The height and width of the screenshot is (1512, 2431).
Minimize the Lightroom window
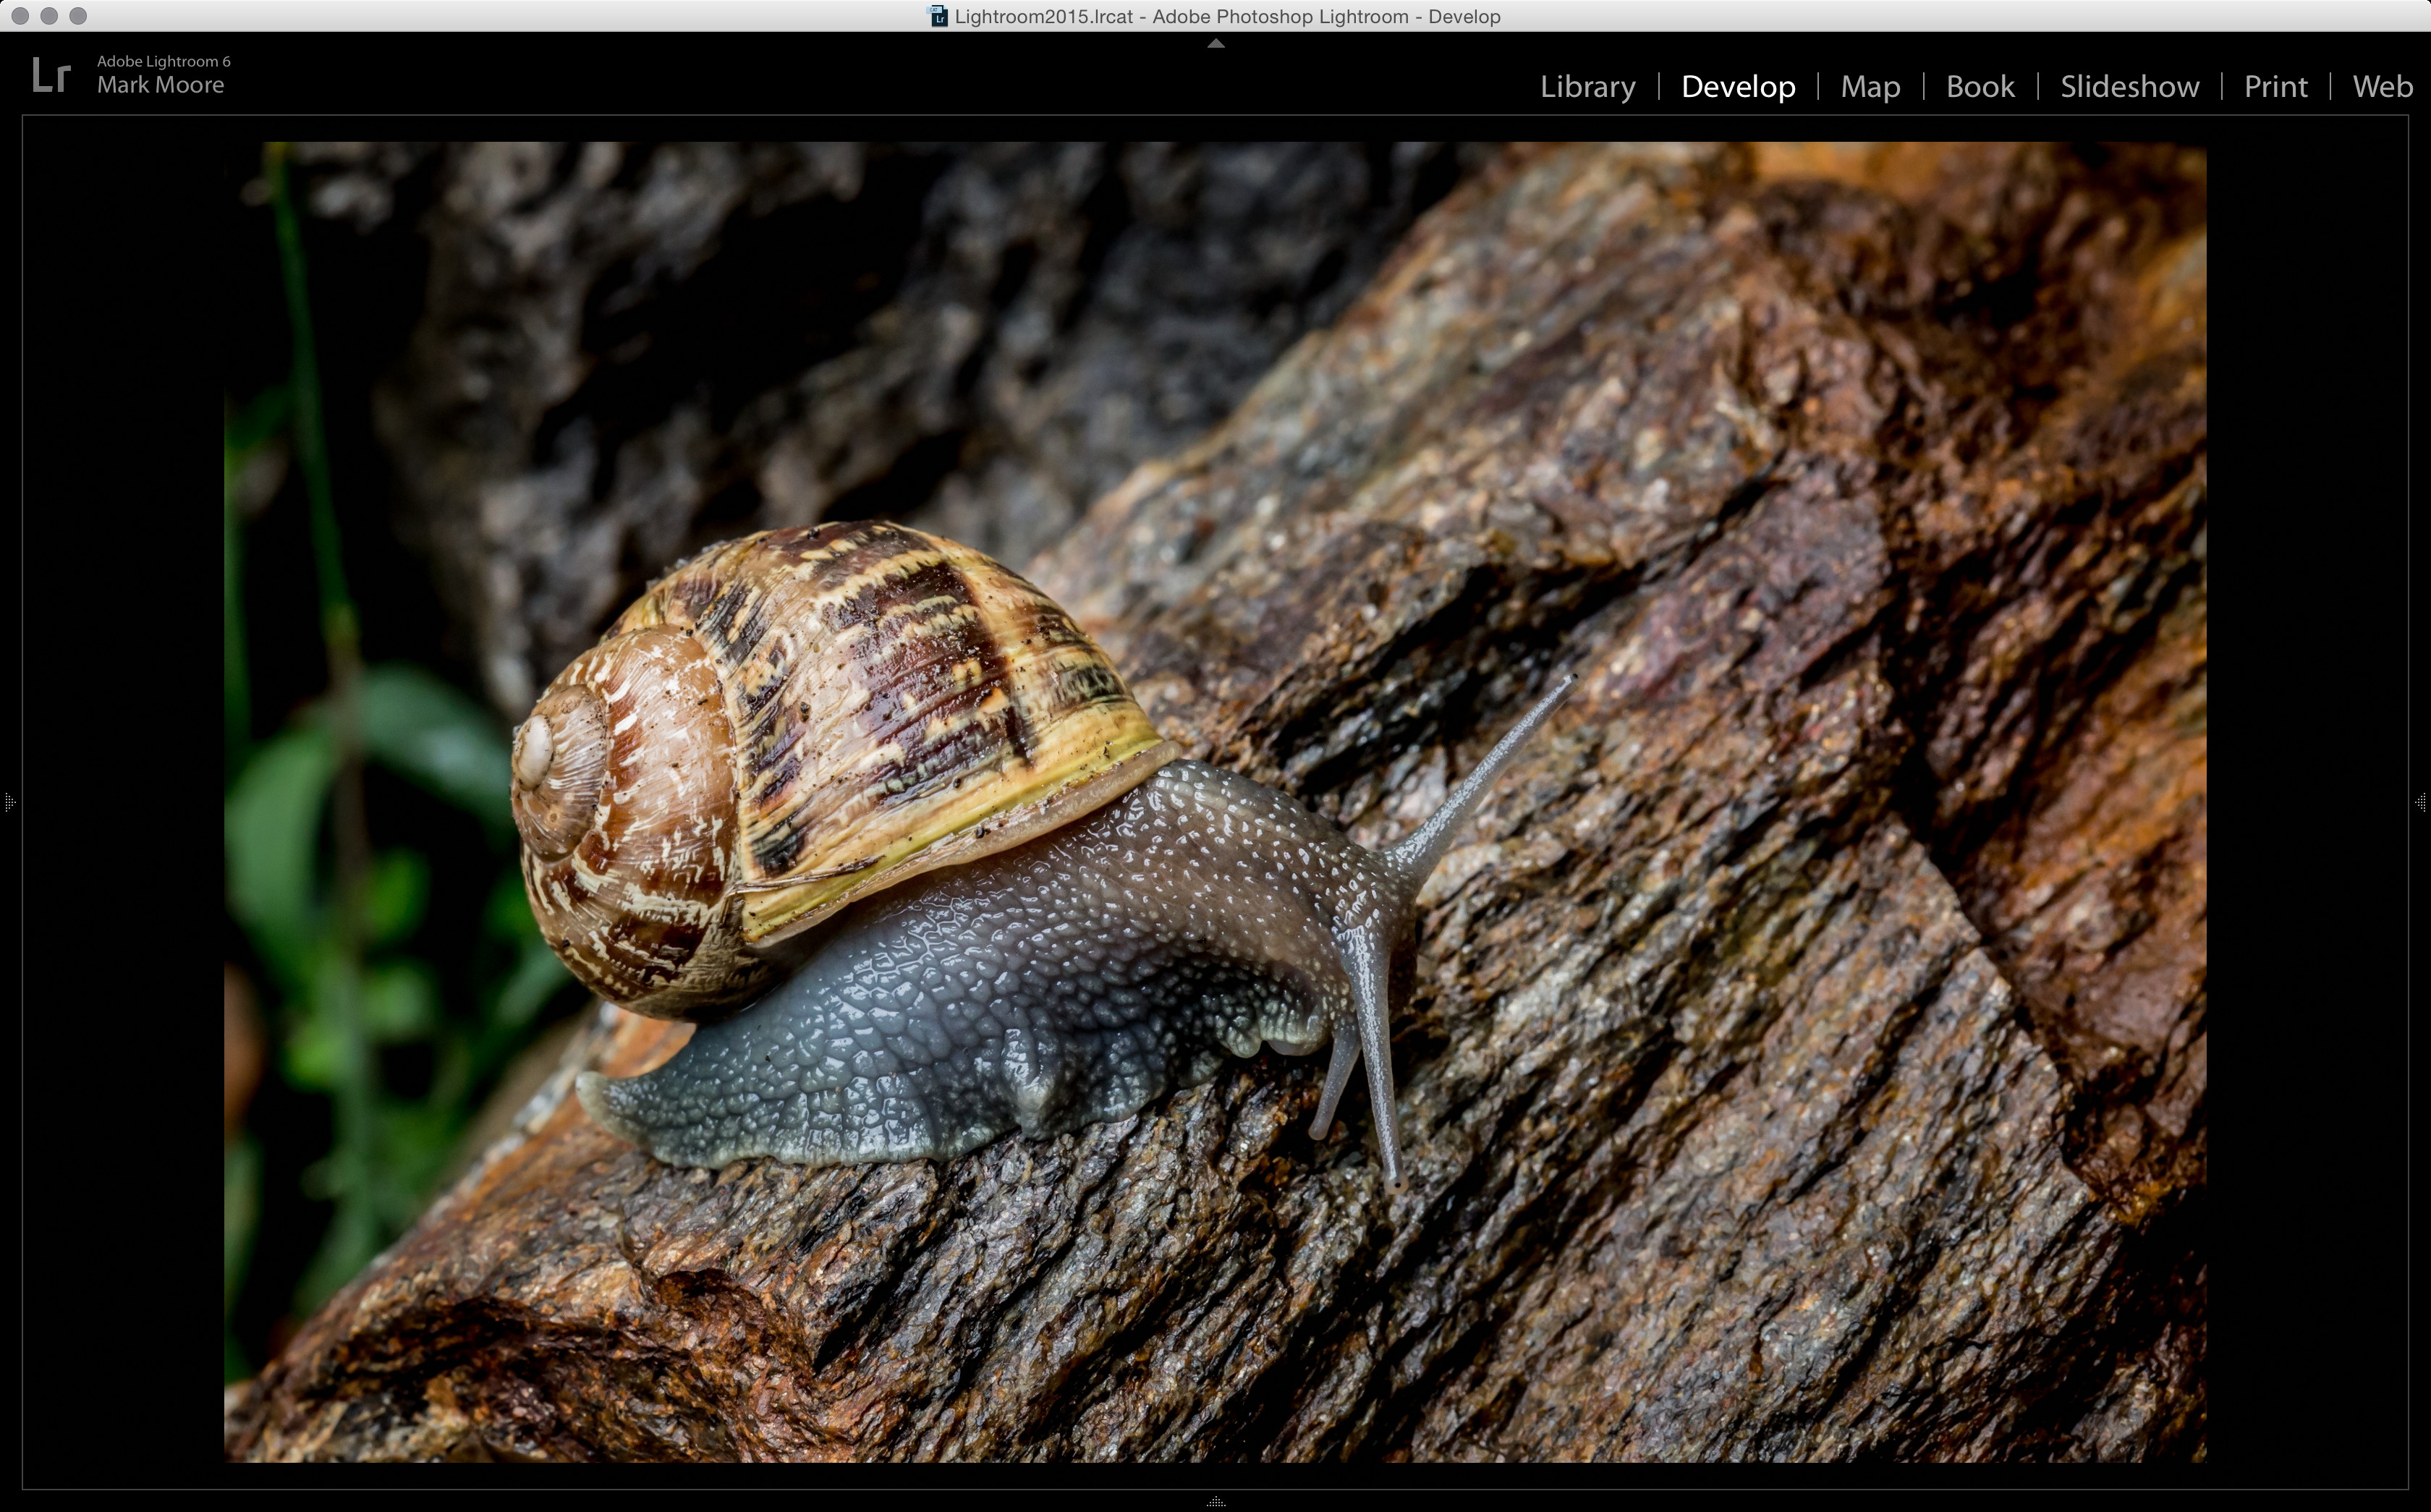pos(49,16)
